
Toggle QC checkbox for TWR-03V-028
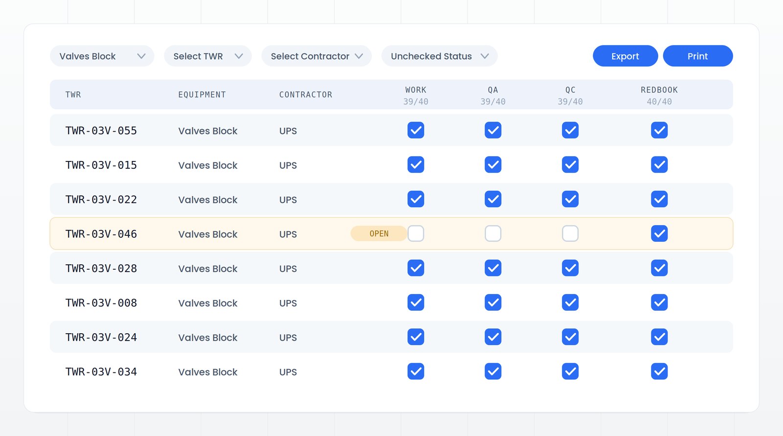(570, 268)
